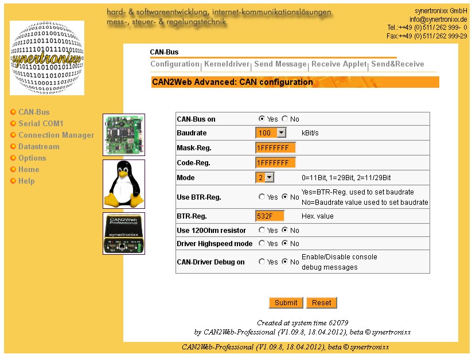
Task: Go to the Receive Applet tab
Action: [x=339, y=64]
